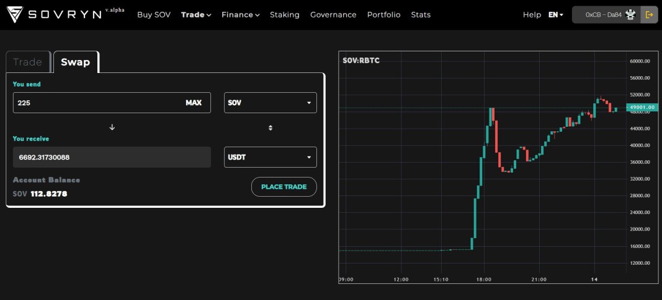Open the EN language selector
Screen dimensions: 662x300
click(x=556, y=15)
